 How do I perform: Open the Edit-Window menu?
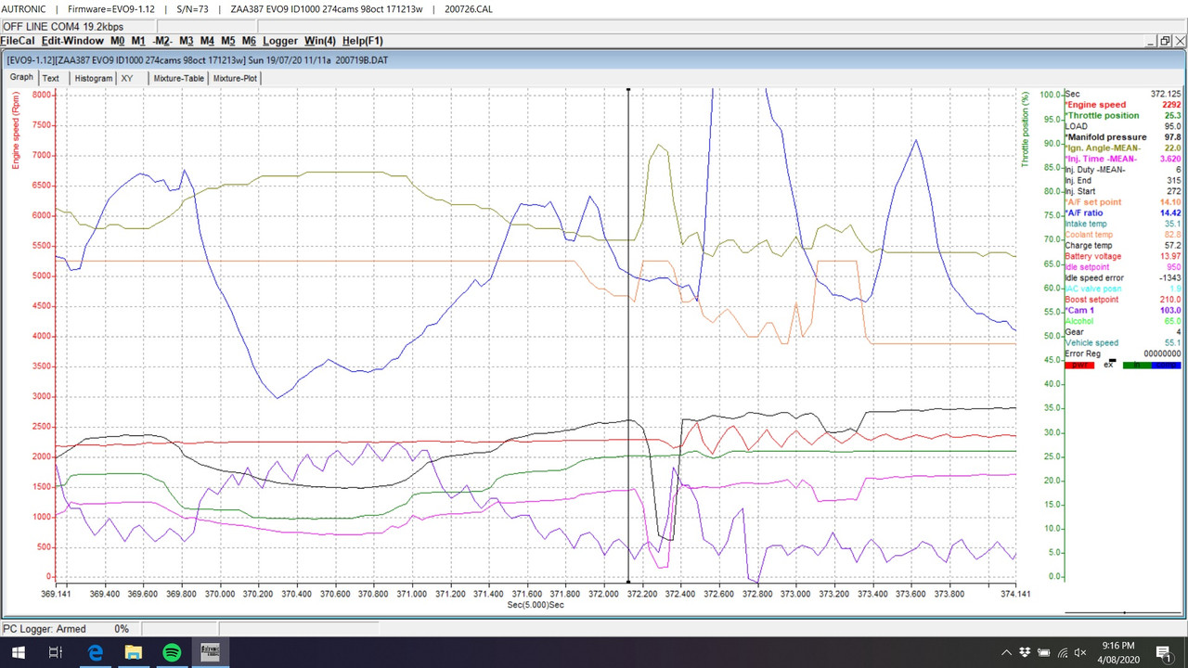coord(72,41)
